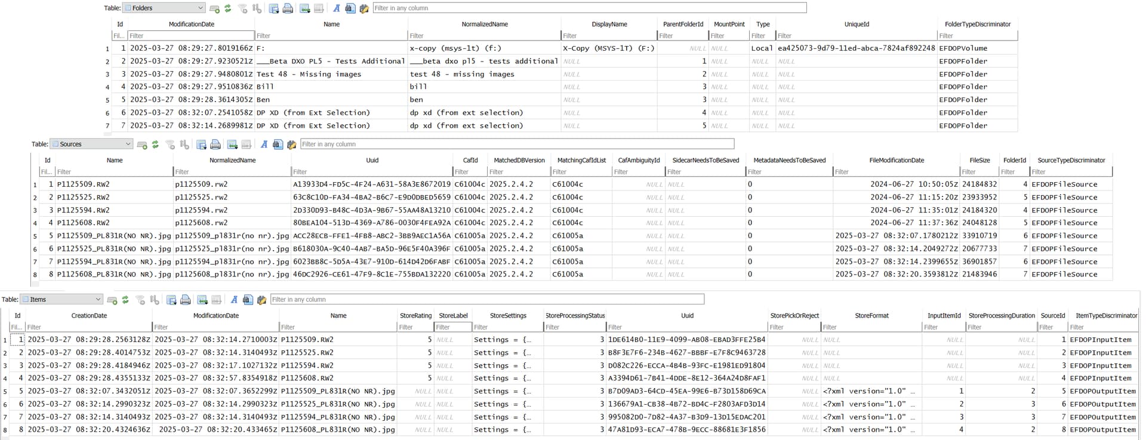This screenshot has width=1146, height=440.
Task: Open the Sources table selector dropdown
Action: (91, 144)
